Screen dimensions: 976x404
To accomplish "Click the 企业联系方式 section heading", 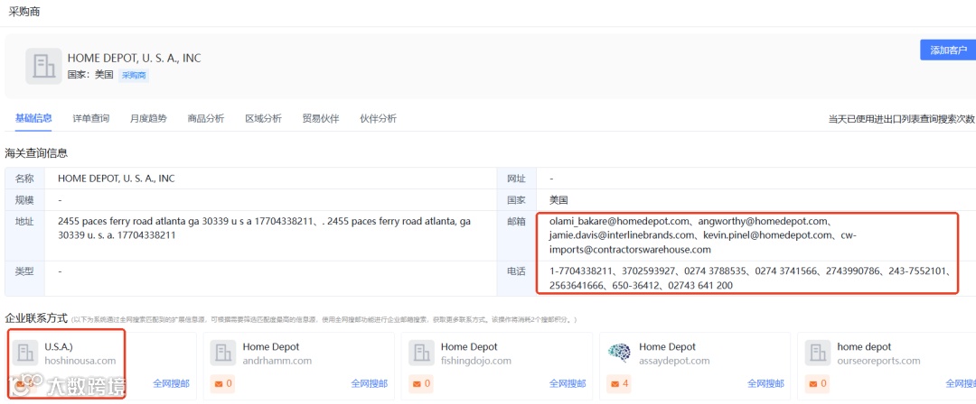I will 36,318.
